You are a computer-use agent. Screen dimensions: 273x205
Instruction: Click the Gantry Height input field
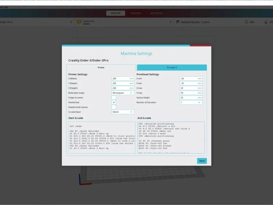(191, 98)
